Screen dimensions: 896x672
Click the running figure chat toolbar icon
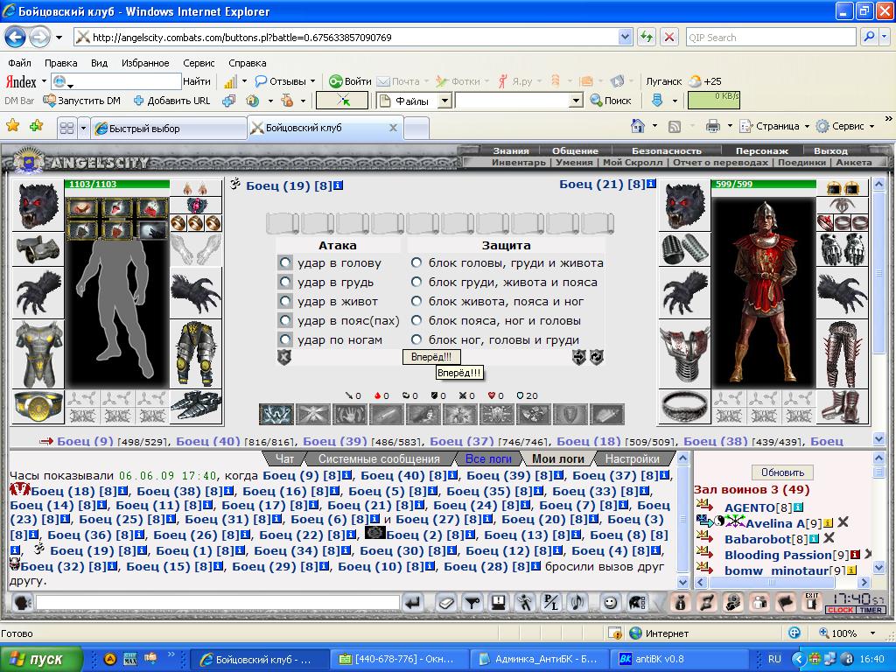click(525, 602)
